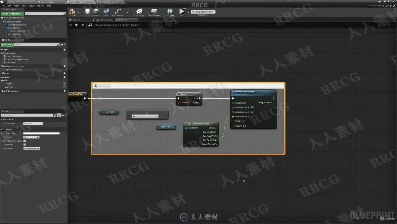
Task: Click the Font Size value field
Action: [x=31, y=137]
